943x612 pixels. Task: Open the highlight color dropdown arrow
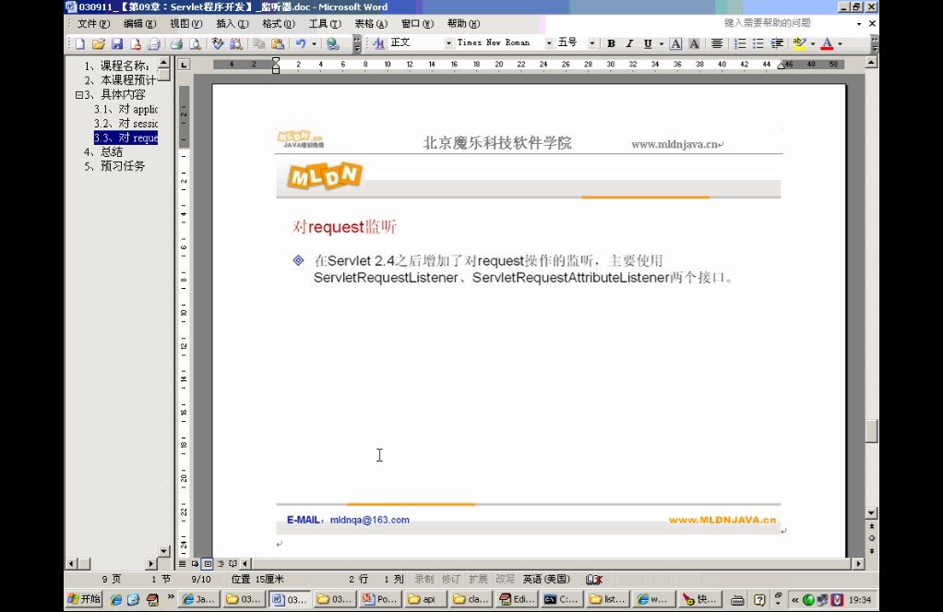point(813,43)
